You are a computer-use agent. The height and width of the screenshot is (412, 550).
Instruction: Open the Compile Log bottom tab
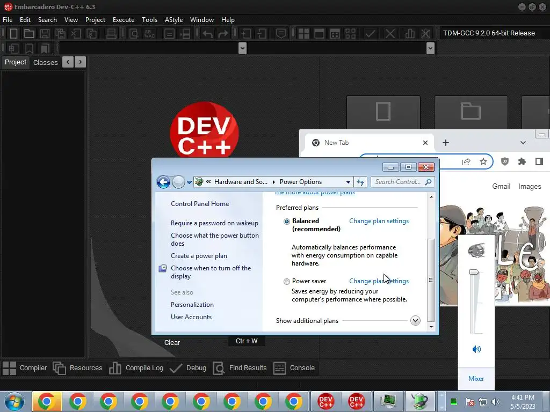(136, 368)
